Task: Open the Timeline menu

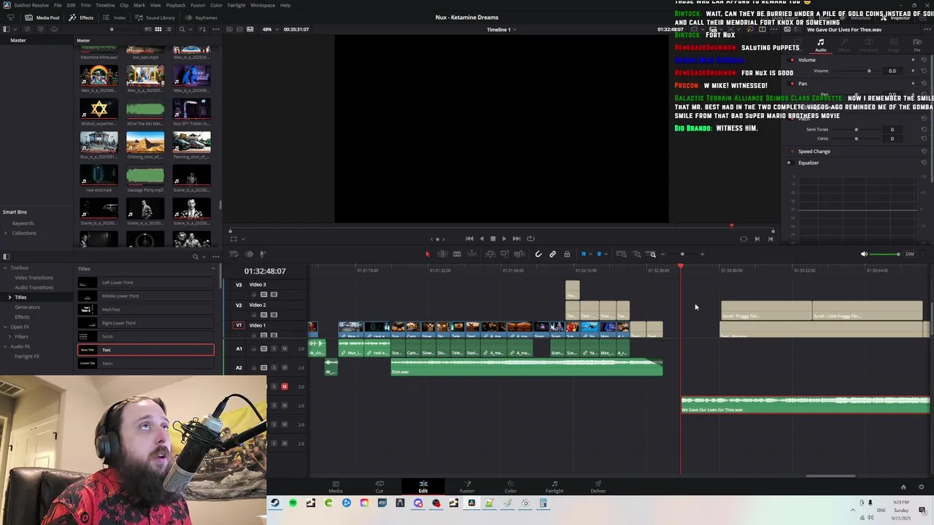Action: pos(105,5)
